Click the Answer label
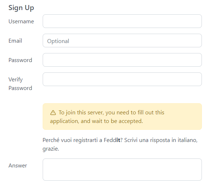The height and width of the screenshot is (185, 213). 18,166
